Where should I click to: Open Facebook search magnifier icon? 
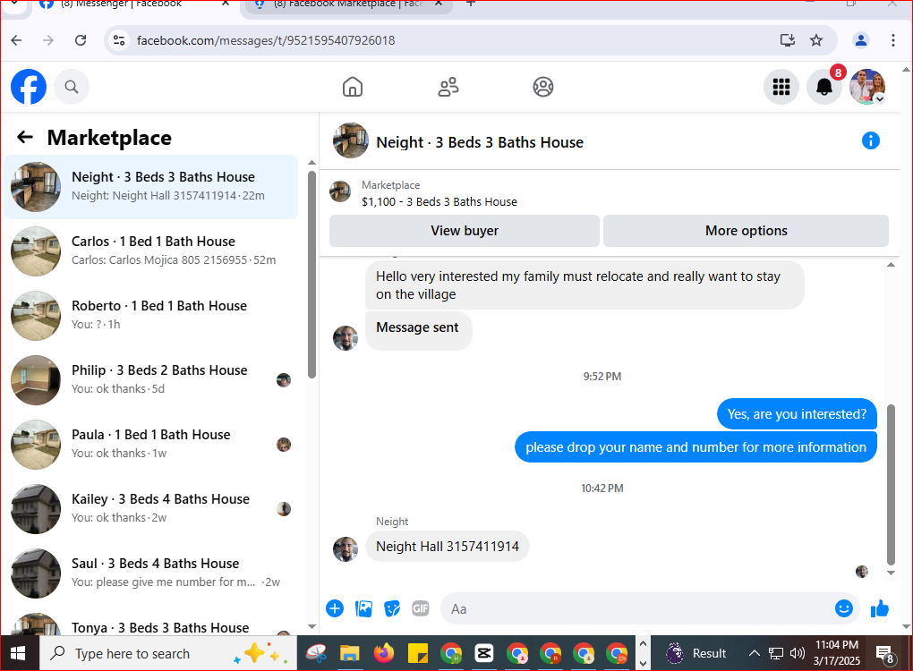click(71, 87)
